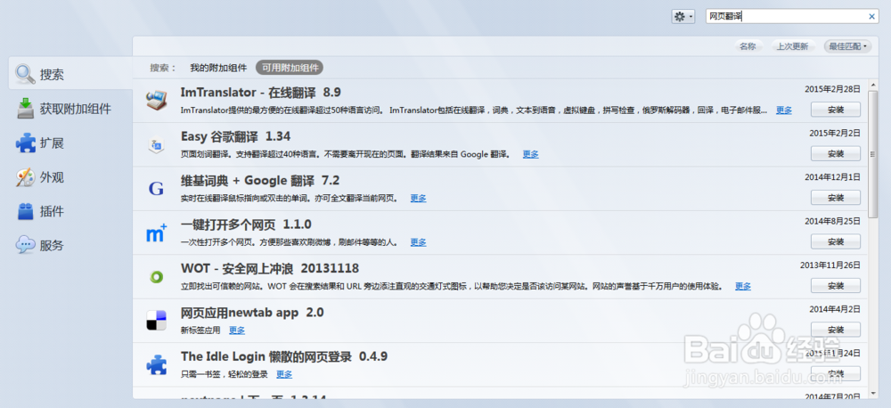Open 更多 link for 一键打开多个网页

coord(418,242)
